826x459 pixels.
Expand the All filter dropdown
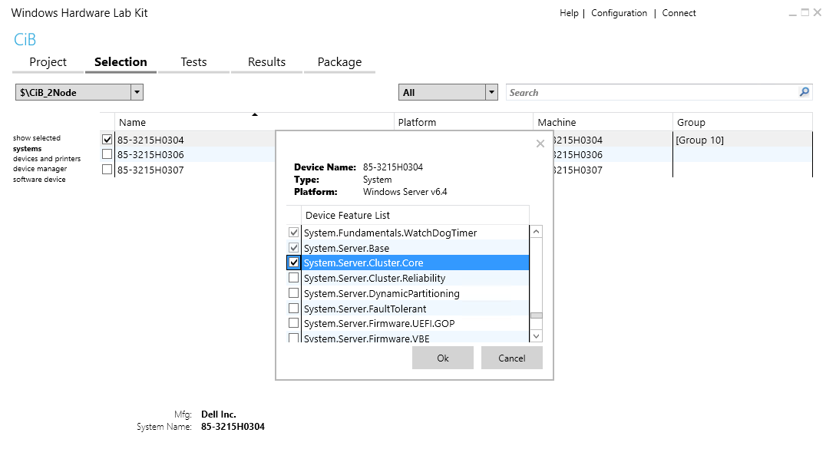[x=491, y=92]
